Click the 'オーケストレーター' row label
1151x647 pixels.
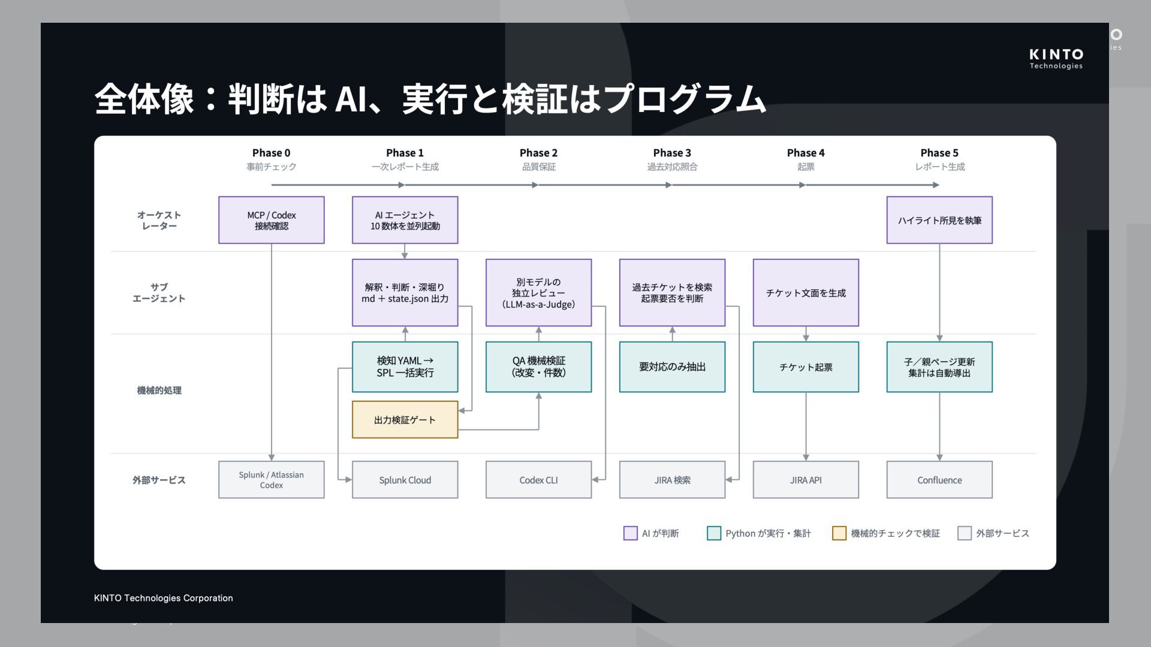click(159, 220)
